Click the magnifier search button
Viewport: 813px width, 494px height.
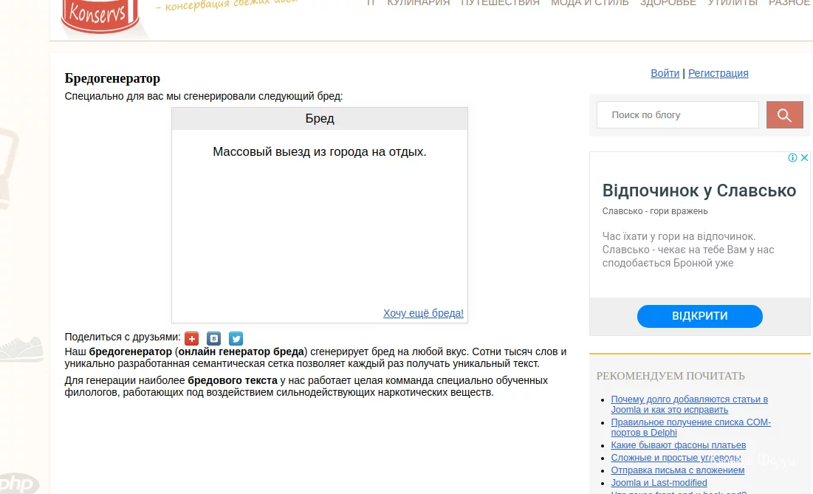click(784, 115)
